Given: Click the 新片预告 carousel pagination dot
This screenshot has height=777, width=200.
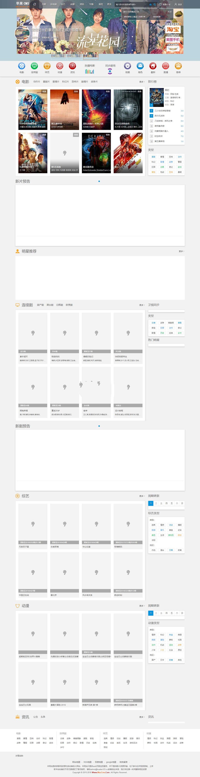Looking at the screenshot, I should pos(99,181).
